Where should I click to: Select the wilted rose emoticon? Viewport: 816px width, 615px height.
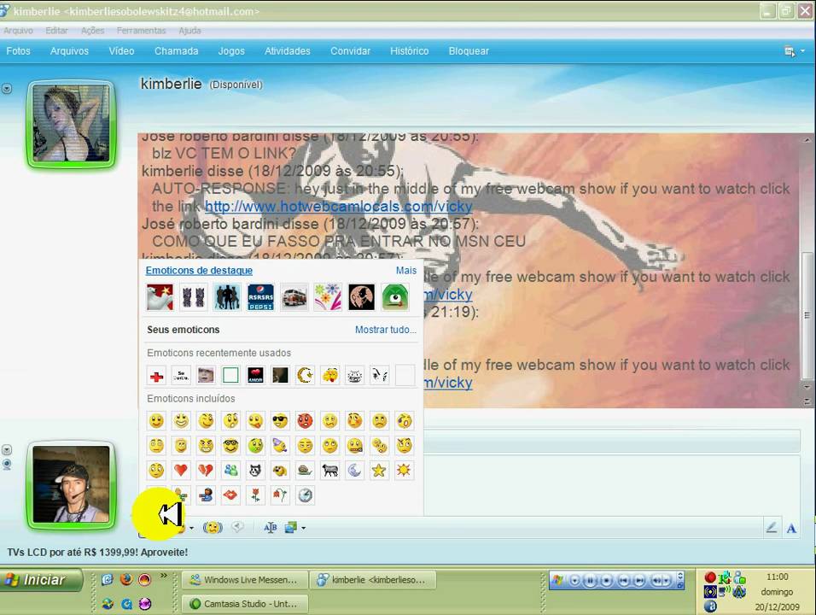coord(280,495)
